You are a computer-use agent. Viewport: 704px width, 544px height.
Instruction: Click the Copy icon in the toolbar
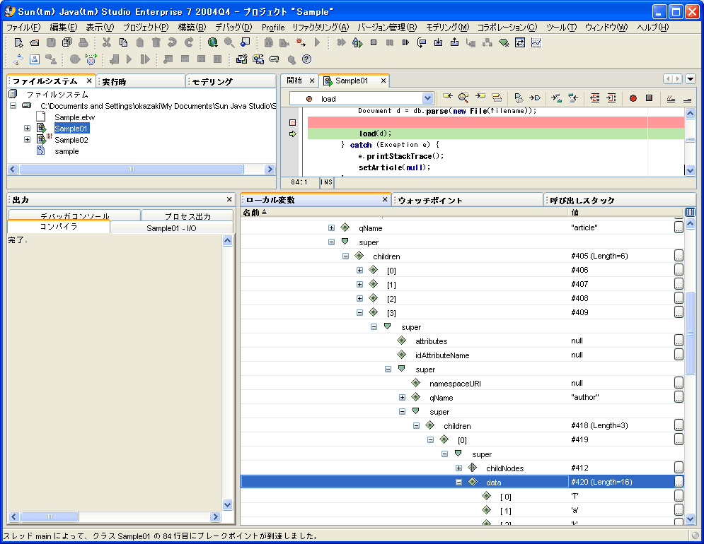coord(123,42)
